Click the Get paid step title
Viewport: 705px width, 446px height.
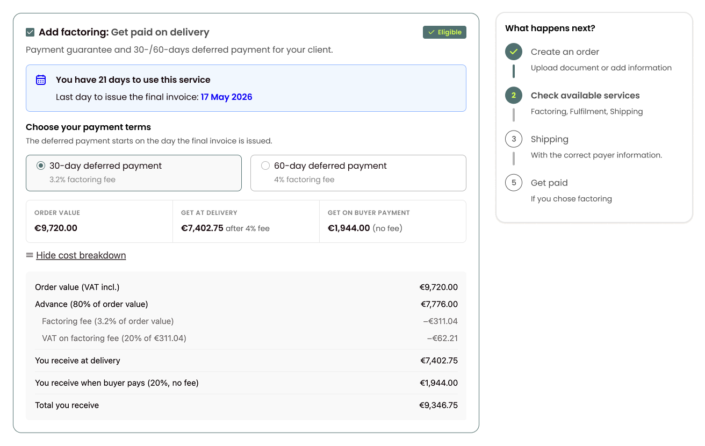[549, 183]
